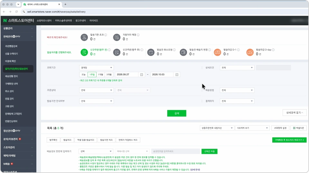Open info tooltip next to 발송마감 D-day
The width and height of the screenshot is (309, 173).
[x=273, y=50]
